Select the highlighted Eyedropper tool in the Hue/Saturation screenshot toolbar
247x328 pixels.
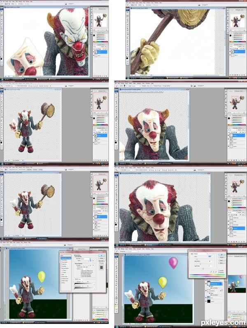[117, 298]
